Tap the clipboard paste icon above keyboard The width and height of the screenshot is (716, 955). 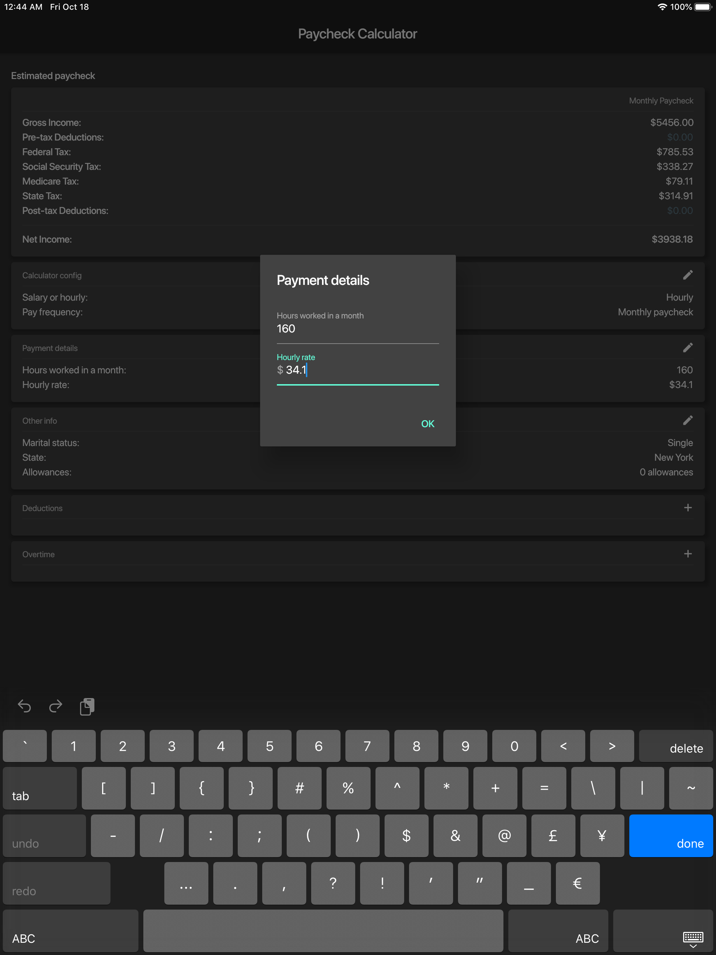coord(87,706)
